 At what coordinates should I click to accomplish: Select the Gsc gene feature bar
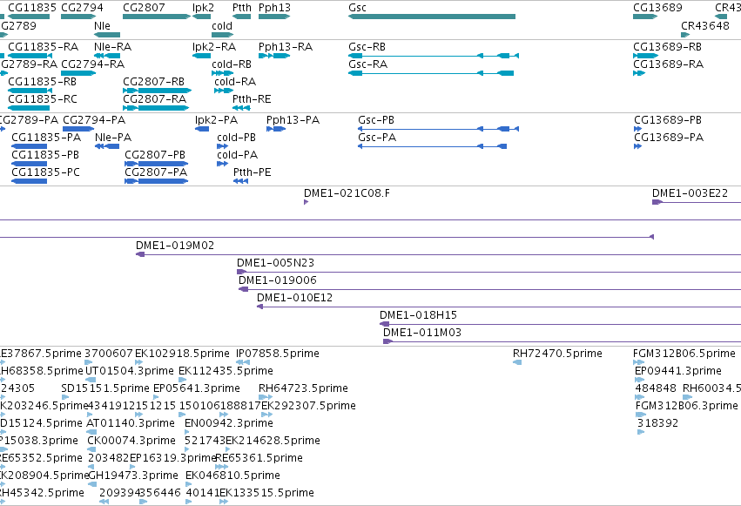pos(432,17)
